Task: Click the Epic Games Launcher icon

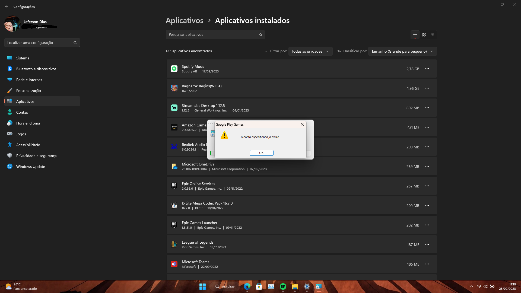Action: tap(174, 225)
